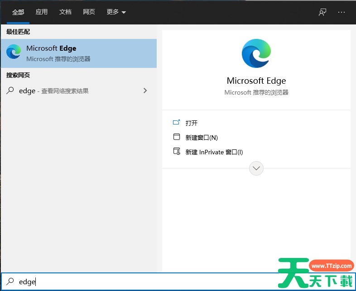Open the feedback icon in top bar
356x291 pixels.
pyautogui.click(x=322, y=12)
